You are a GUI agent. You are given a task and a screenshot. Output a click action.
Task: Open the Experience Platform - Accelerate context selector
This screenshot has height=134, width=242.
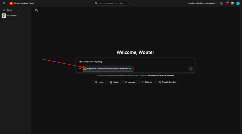pyautogui.click(x=108, y=68)
